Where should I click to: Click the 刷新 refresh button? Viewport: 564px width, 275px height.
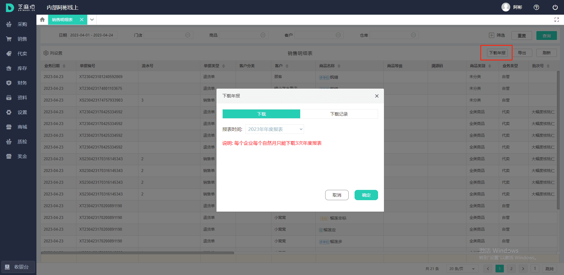tap(547, 53)
